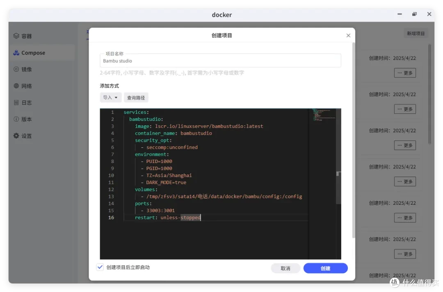Click the DARK_MODE=true line
The width and height of the screenshot is (443, 292).
point(163,182)
